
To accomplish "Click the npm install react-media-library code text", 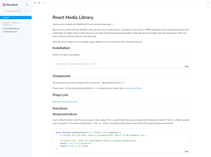I will (x=76, y=64).
